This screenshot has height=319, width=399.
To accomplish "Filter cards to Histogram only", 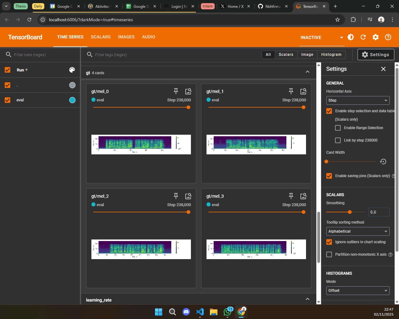I will (x=331, y=55).
